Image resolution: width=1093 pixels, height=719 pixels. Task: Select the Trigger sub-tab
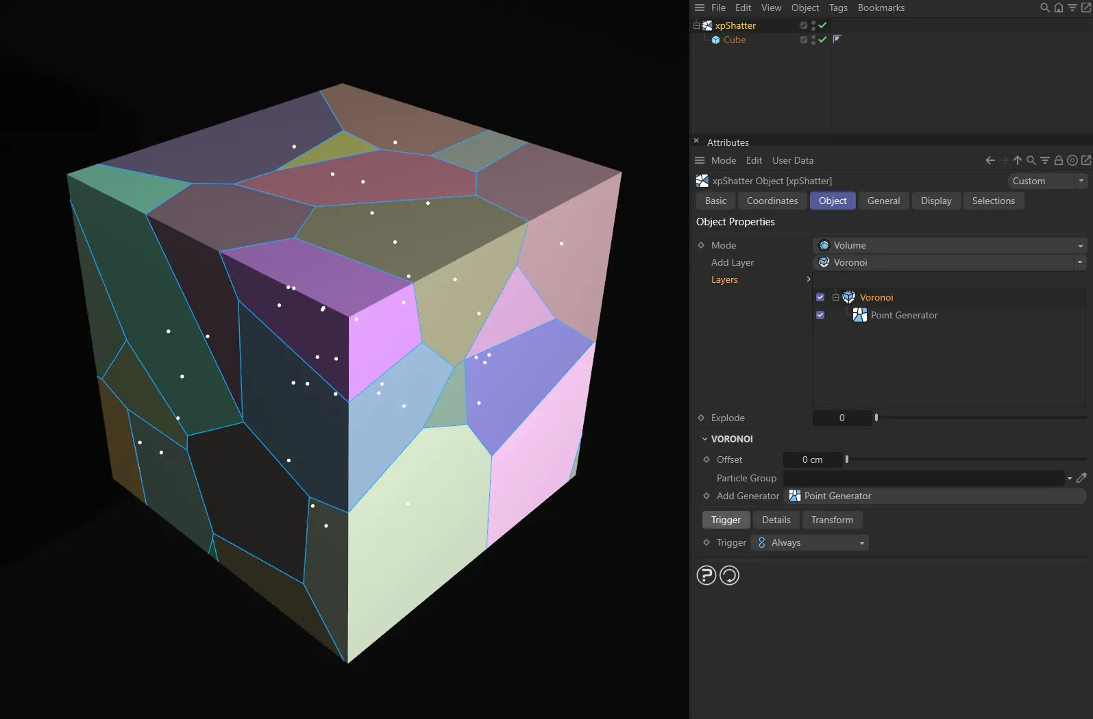point(726,520)
